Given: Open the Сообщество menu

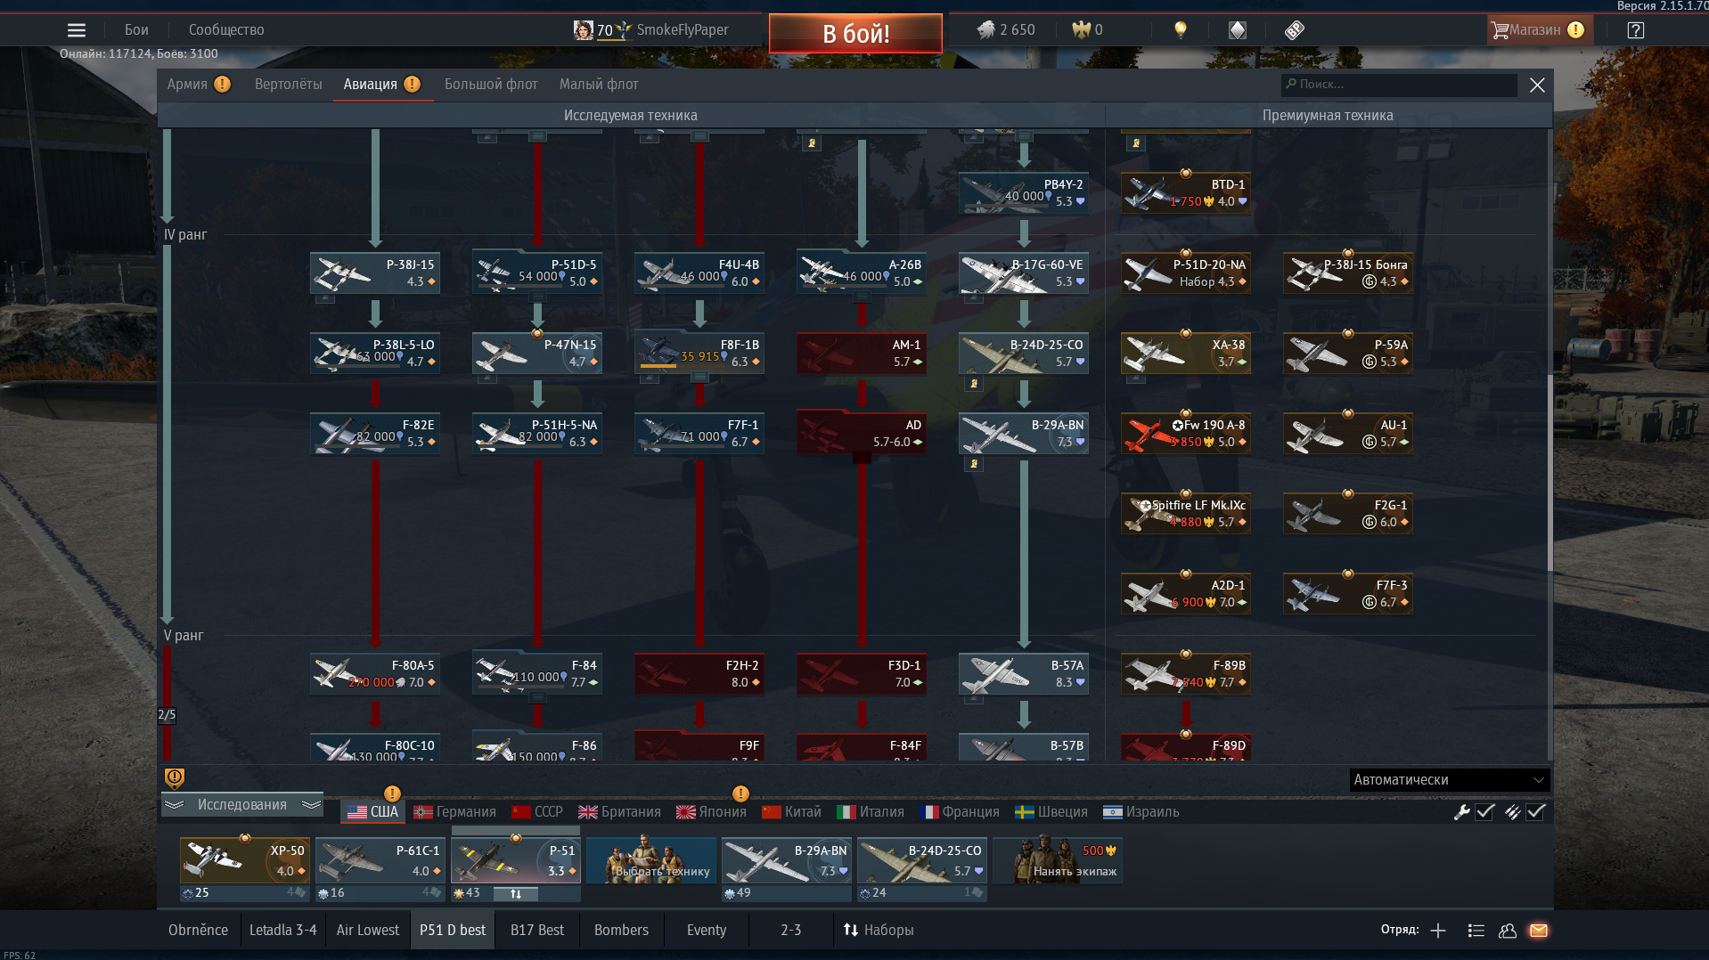Looking at the screenshot, I should point(226,29).
